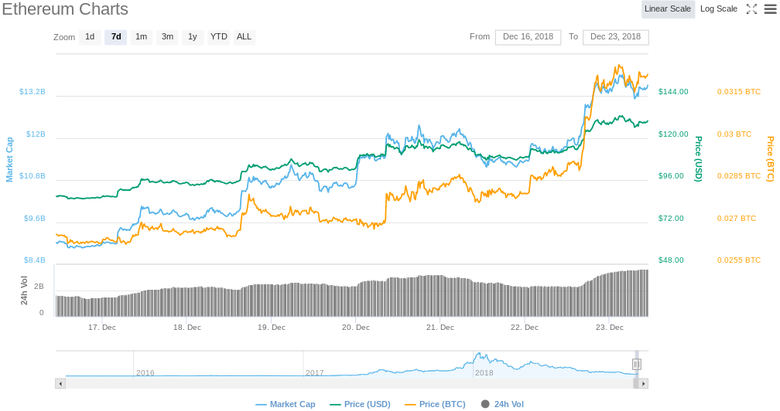Image resolution: width=780 pixels, height=411 pixels.
Task: Toggle Price (BTC) series in legend
Action: pyautogui.click(x=435, y=404)
